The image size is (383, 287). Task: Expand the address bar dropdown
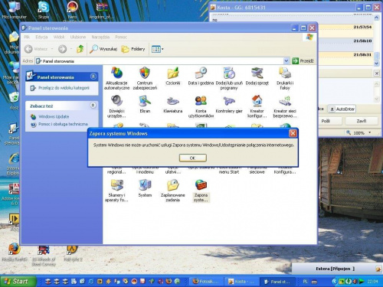(286, 61)
